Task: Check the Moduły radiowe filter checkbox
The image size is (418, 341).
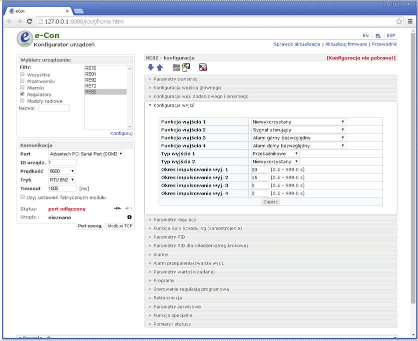Action: (x=22, y=100)
